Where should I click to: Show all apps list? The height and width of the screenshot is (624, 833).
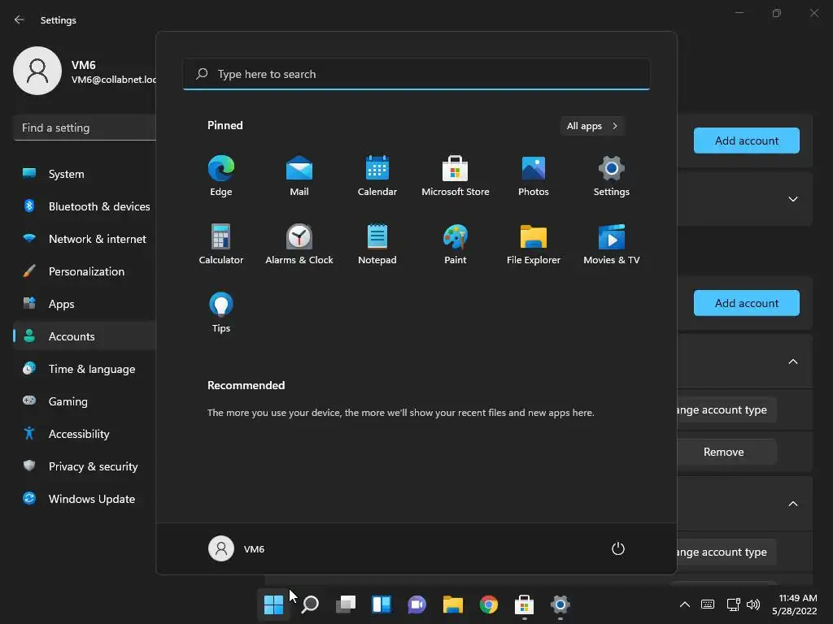click(x=592, y=126)
